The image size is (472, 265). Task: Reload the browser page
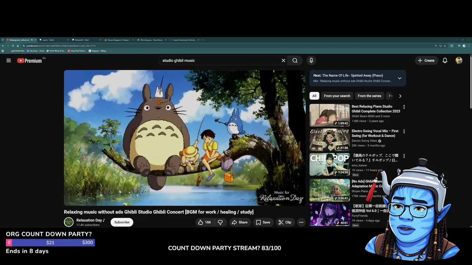[13, 46]
